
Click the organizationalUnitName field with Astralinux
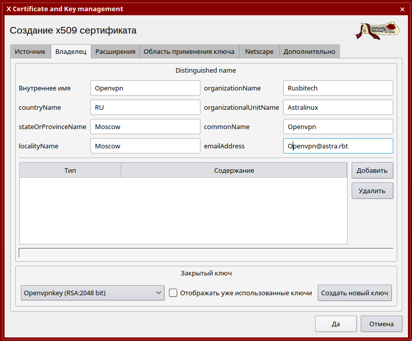(338, 107)
